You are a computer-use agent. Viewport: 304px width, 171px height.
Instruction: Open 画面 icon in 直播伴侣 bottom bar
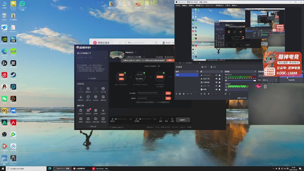[x=160, y=120]
